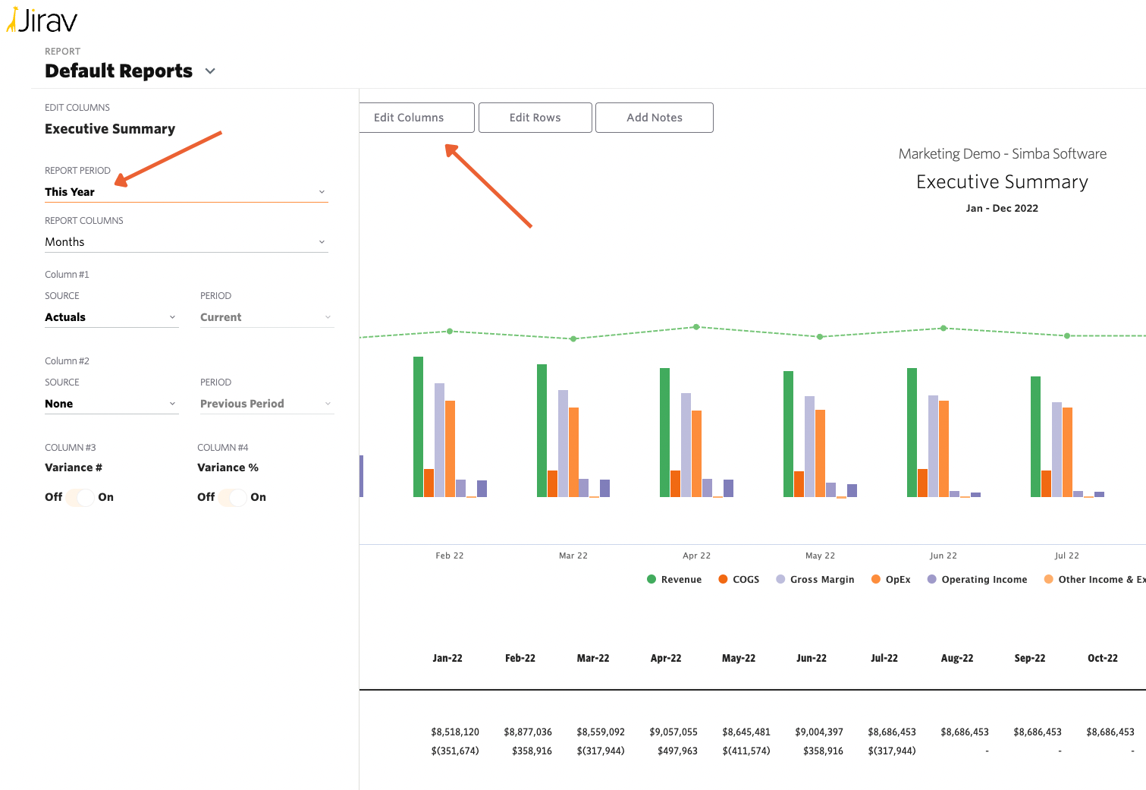Click the Gross Margin legend marker
Image resolution: width=1146 pixels, height=790 pixels.
(x=780, y=579)
